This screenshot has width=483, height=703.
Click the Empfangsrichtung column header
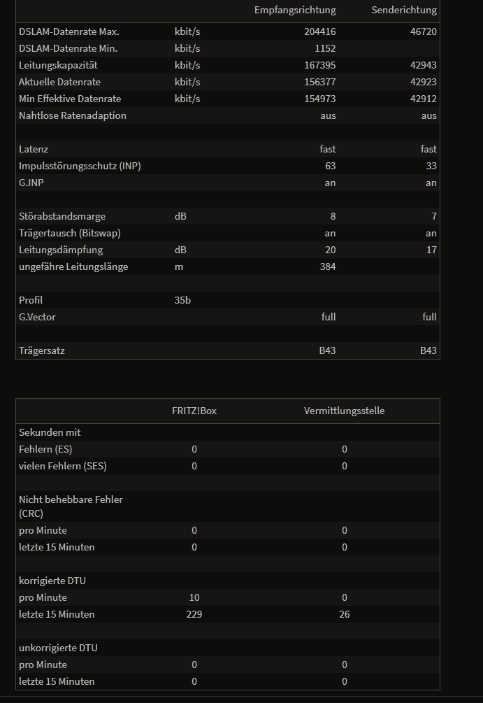point(295,10)
